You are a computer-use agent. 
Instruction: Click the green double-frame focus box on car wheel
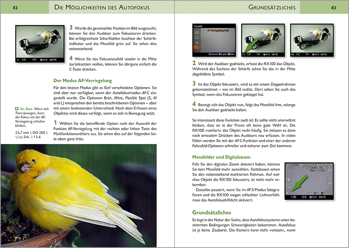click(x=307, y=47)
